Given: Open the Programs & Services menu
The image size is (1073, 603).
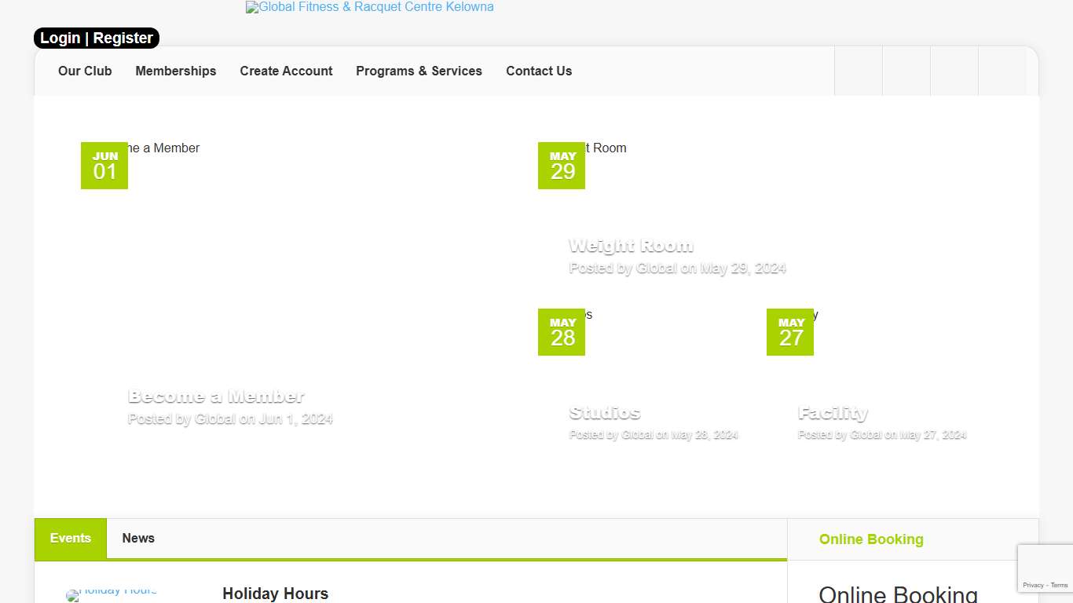Looking at the screenshot, I should (419, 71).
